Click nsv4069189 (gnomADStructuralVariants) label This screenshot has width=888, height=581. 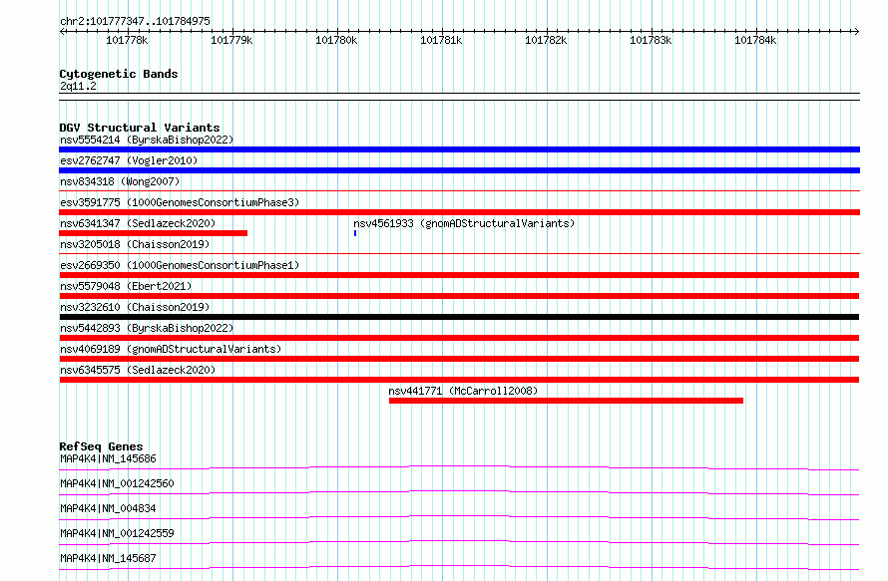pyautogui.click(x=171, y=349)
